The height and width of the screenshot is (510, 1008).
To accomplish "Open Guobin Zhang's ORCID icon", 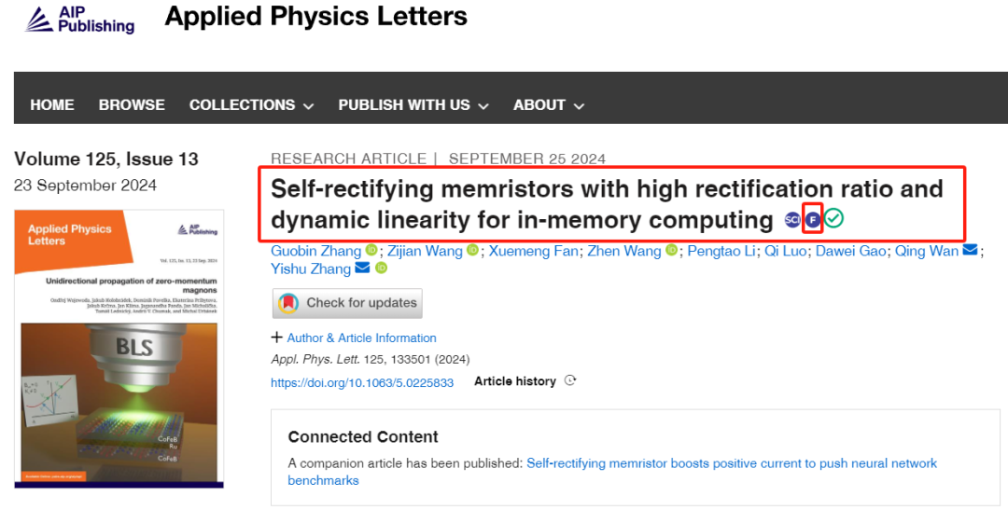I will click(x=371, y=251).
